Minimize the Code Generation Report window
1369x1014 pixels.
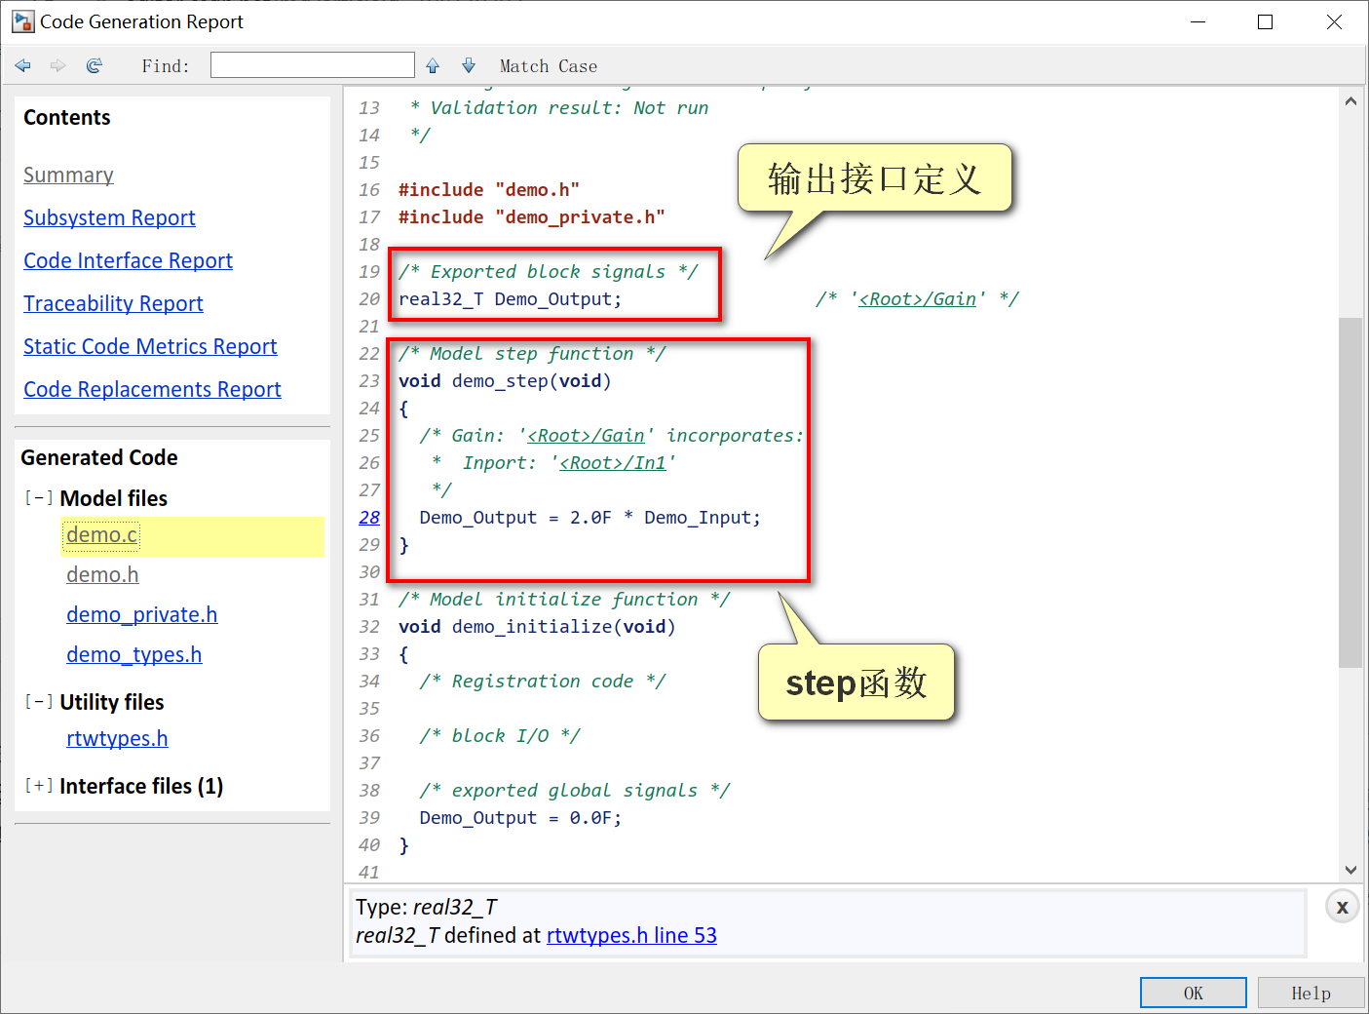[x=1198, y=21]
